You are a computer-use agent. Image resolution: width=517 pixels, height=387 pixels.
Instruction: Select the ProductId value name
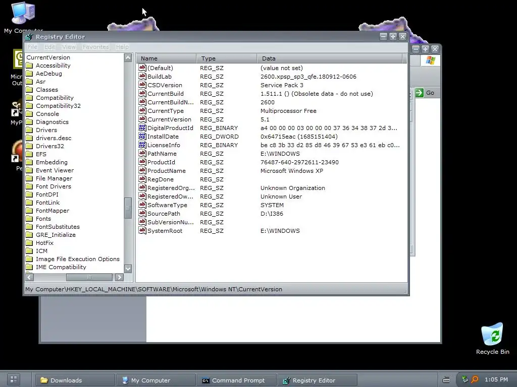(x=161, y=162)
